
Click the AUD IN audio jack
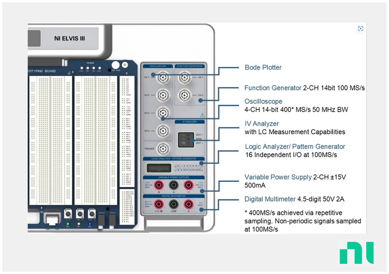coord(113,220)
